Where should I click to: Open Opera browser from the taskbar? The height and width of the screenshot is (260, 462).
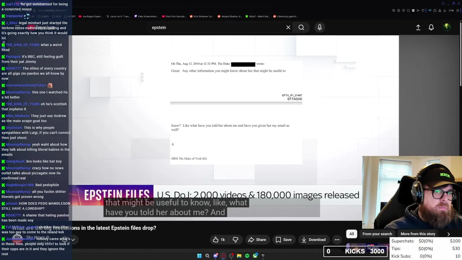(x=223, y=256)
